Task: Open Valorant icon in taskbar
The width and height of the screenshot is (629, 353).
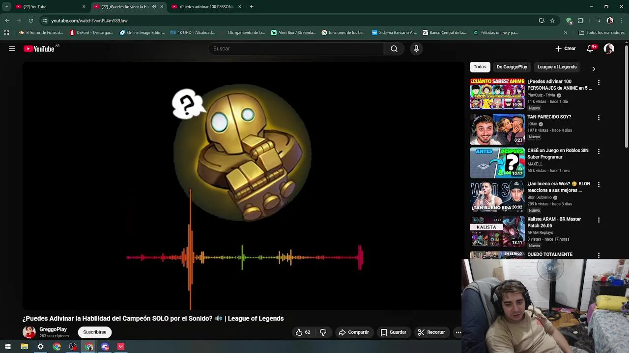Action: [121, 347]
